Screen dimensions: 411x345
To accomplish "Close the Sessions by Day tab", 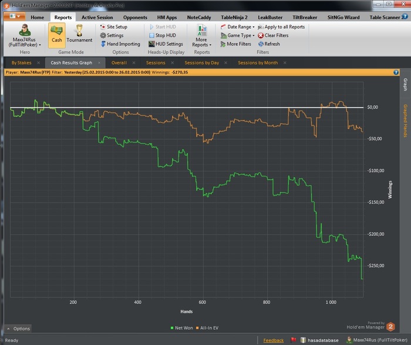I will coord(225,63).
